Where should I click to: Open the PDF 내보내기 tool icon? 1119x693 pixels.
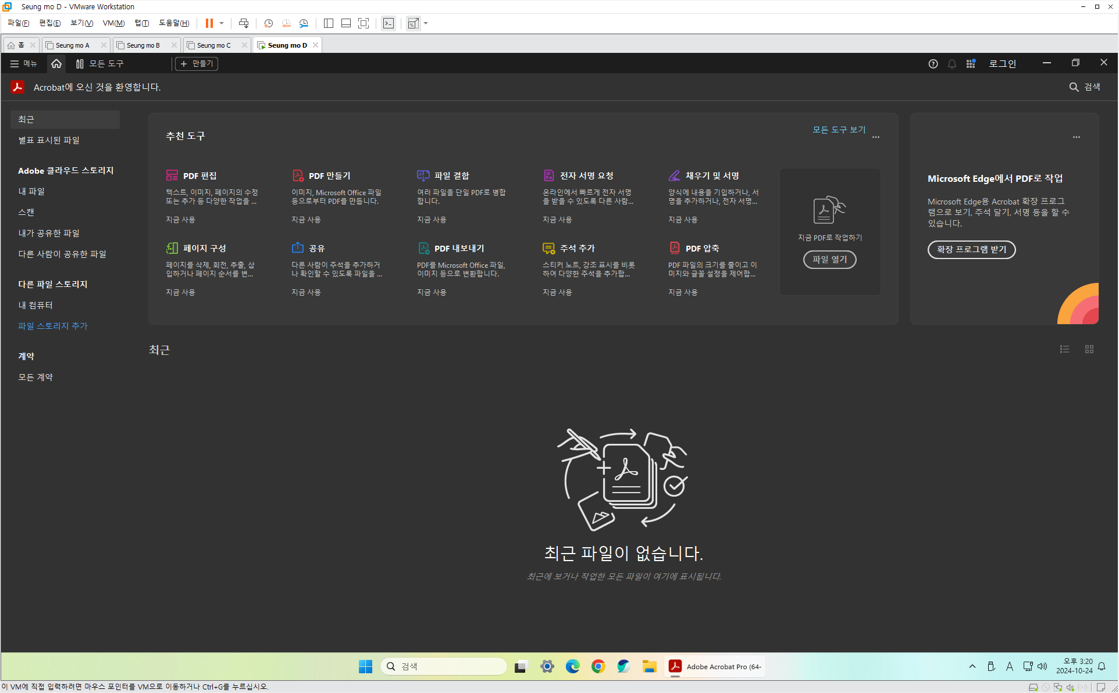[x=423, y=248]
